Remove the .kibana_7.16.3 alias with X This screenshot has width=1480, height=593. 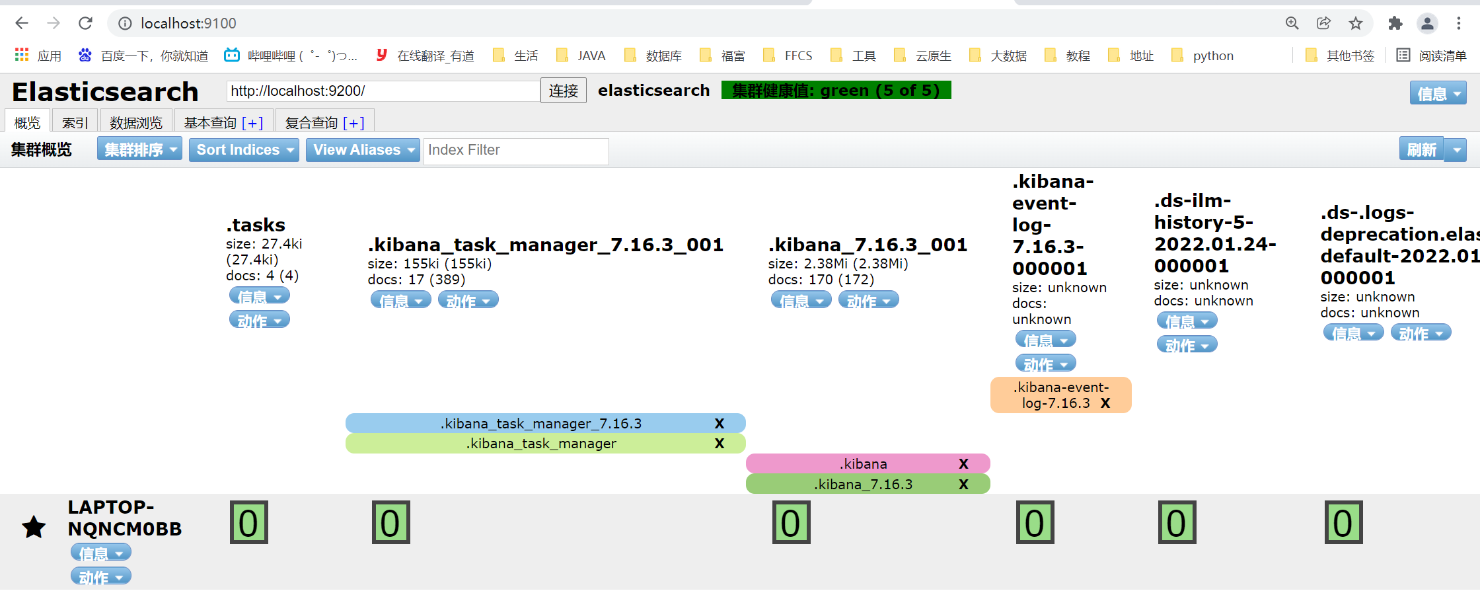963,484
